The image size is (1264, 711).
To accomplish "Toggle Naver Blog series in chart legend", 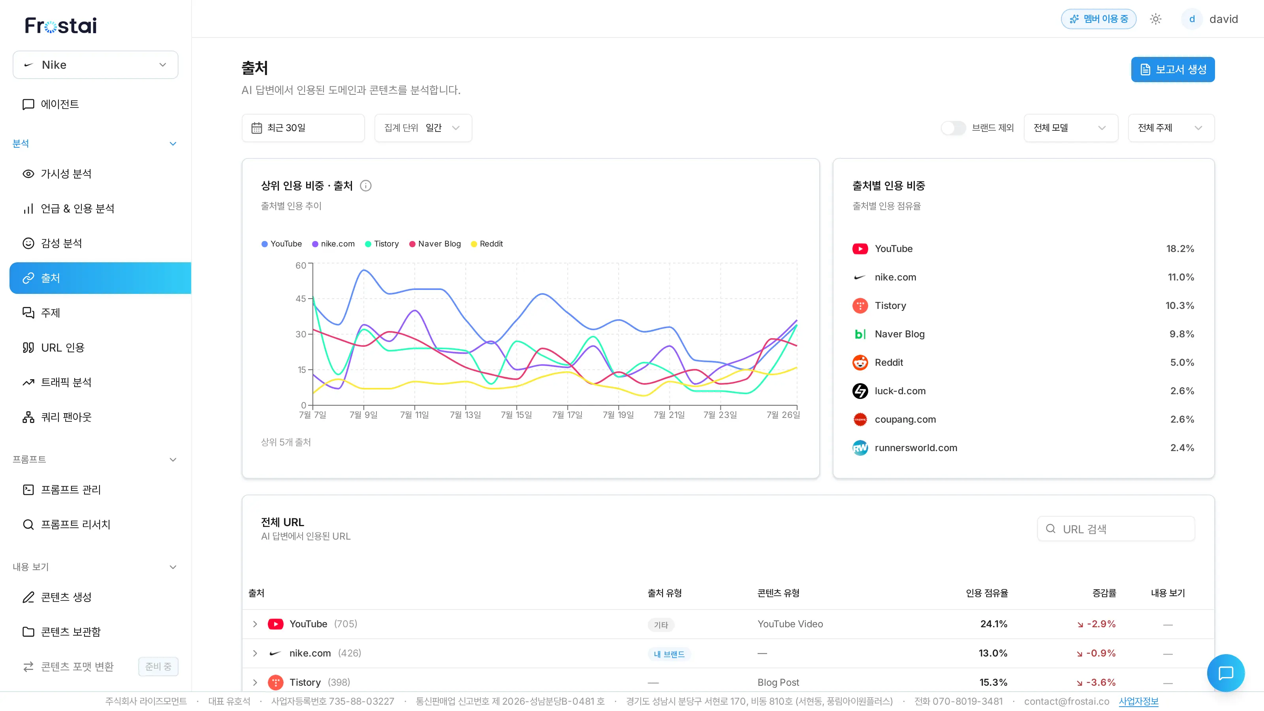I will (435, 244).
